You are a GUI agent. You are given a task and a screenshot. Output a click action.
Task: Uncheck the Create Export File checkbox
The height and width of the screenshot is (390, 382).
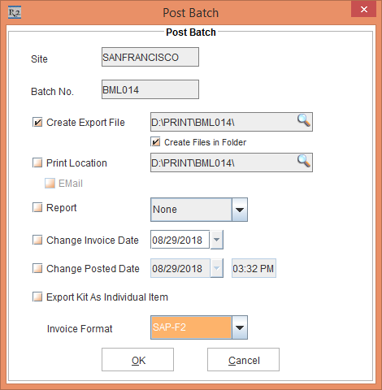pos(37,123)
